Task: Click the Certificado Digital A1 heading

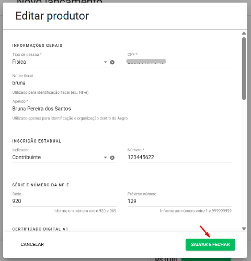Action: point(40,229)
